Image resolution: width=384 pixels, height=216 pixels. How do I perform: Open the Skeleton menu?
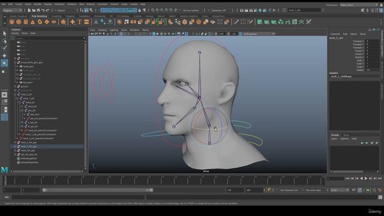[72, 4]
